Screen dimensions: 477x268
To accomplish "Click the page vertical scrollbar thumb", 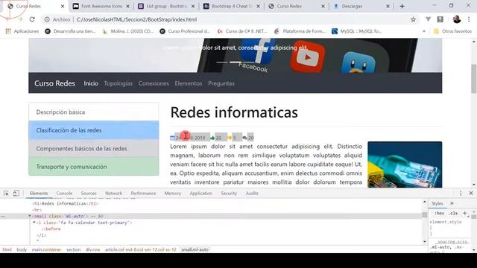I will pos(474,79).
